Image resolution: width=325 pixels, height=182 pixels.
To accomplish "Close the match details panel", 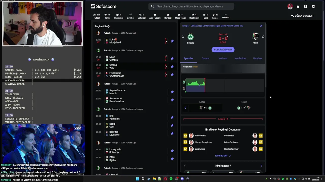I will pyautogui.click(x=261, y=26).
